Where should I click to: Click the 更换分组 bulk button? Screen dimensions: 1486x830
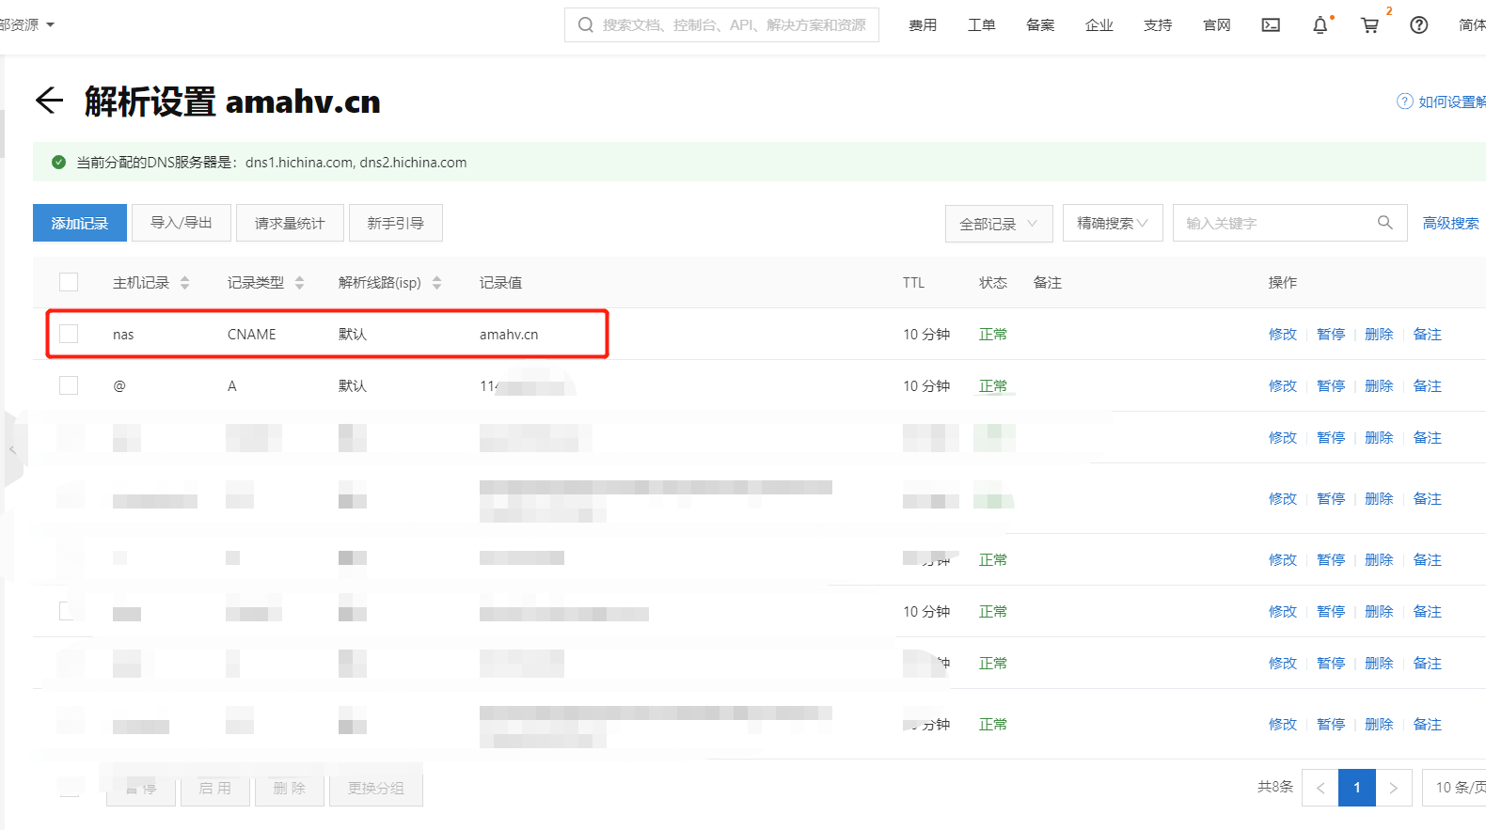[x=376, y=788]
